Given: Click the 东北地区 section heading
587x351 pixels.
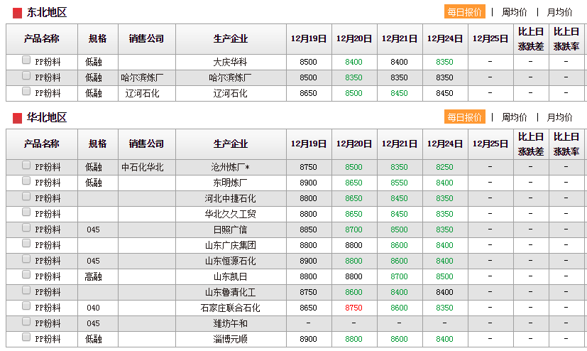Looking at the screenshot, I should [x=47, y=13].
